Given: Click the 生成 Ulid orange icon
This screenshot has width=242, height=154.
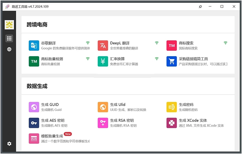Looking at the screenshot, I should pyautogui.click(x=103, y=107).
